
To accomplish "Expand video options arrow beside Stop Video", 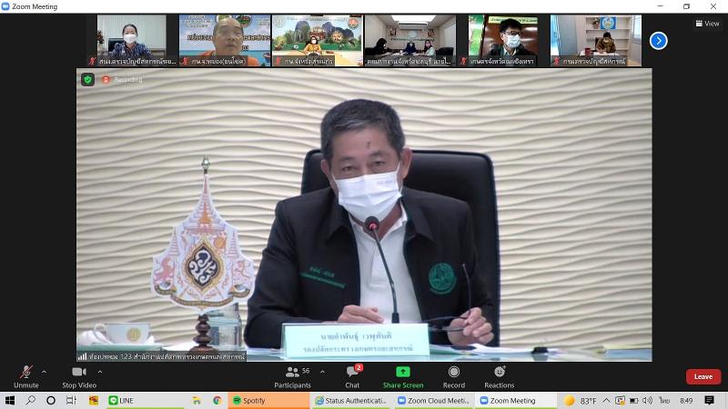I will [x=100, y=372].
